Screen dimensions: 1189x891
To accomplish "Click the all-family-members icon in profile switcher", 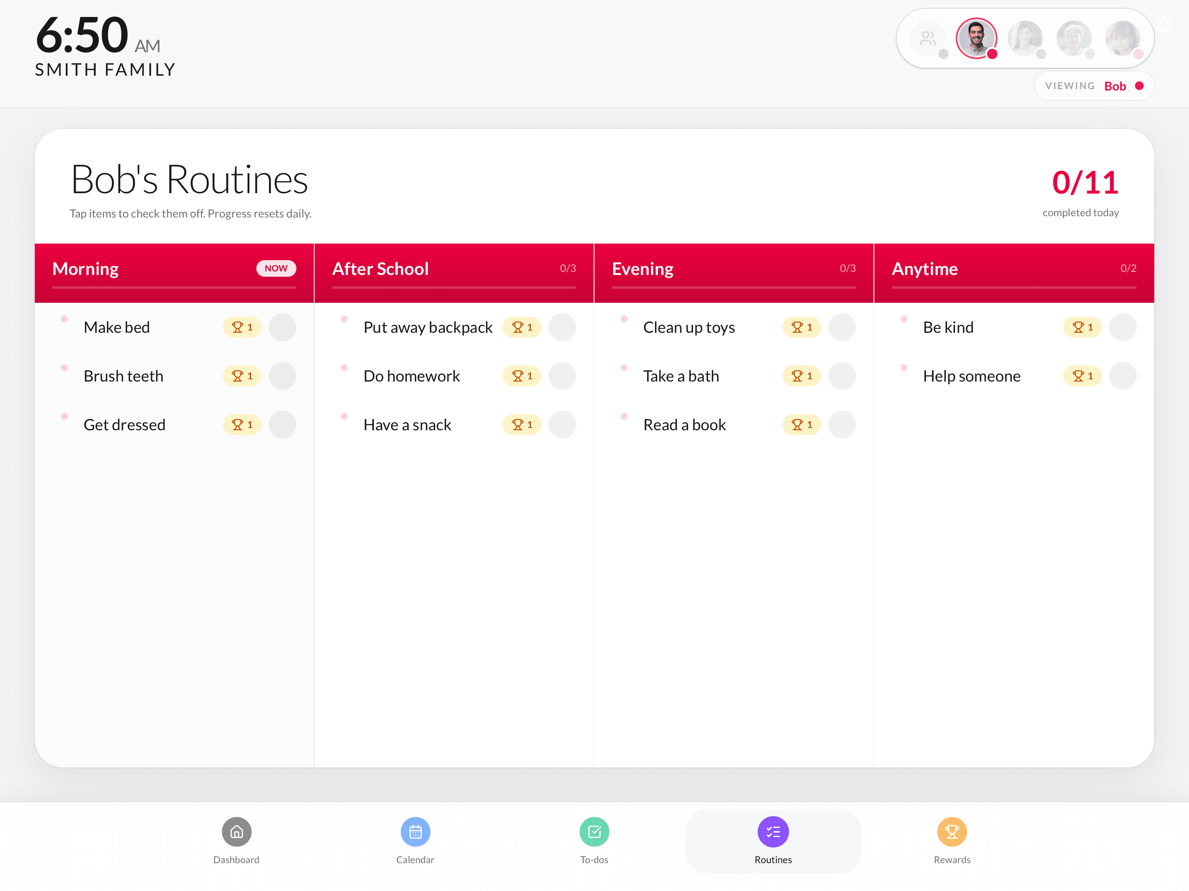I will click(927, 37).
